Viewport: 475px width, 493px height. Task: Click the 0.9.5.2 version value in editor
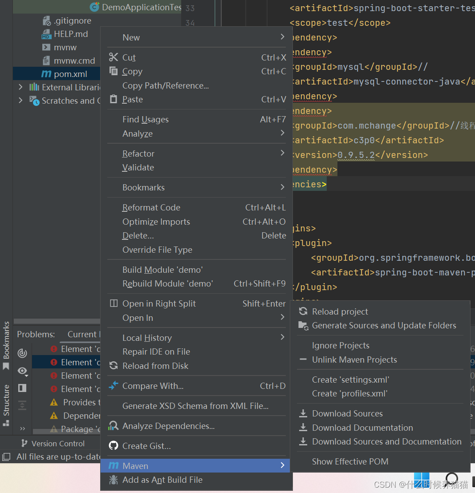pos(356,155)
